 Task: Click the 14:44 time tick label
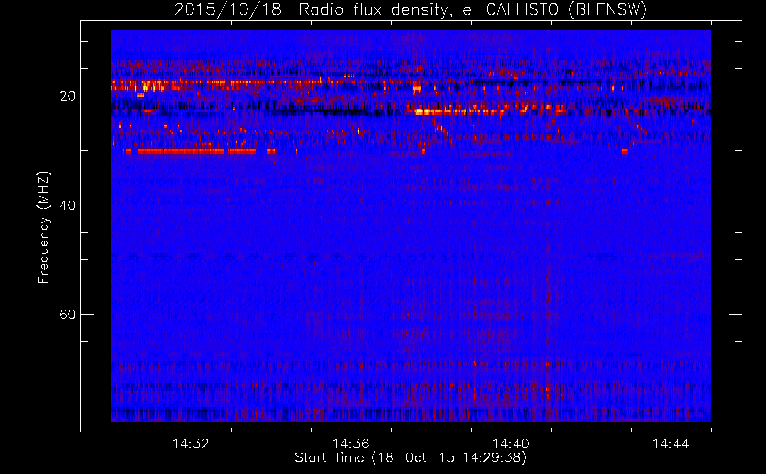pos(671,444)
